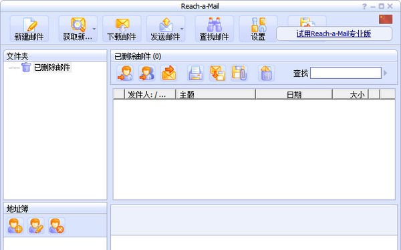The height and width of the screenshot is (250, 401).
Task: Click the reply to sender icon
Action: coord(125,73)
